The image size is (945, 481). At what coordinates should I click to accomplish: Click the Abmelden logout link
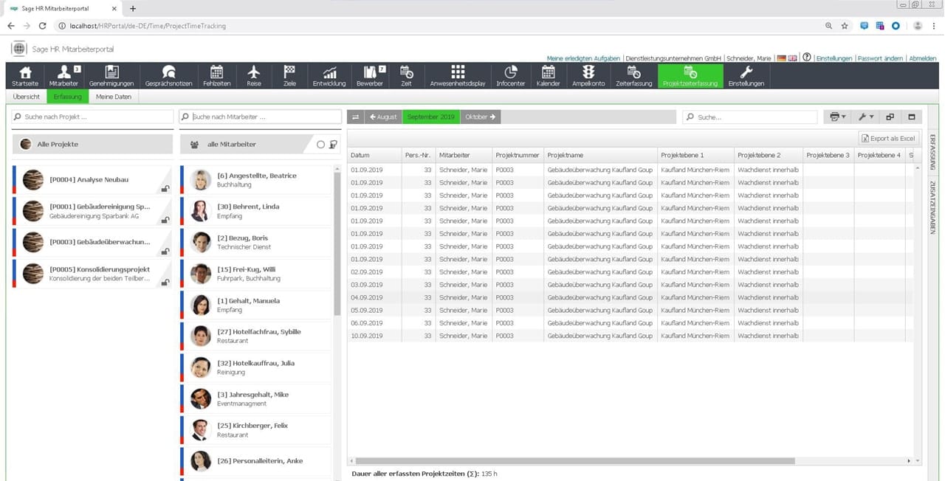tap(923, 58)
